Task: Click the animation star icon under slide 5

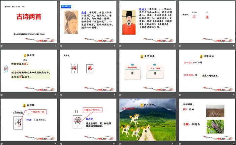Action: (x=2, y=95)
